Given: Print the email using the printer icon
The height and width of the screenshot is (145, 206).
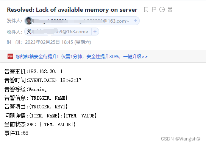Looking at the screenshot, I should [x=170, y=9].
